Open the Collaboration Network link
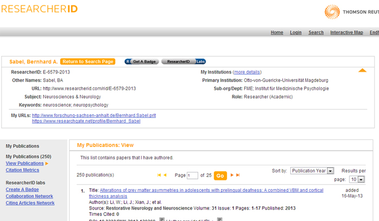This screenshot has width=379, height=221. point(29,196)
